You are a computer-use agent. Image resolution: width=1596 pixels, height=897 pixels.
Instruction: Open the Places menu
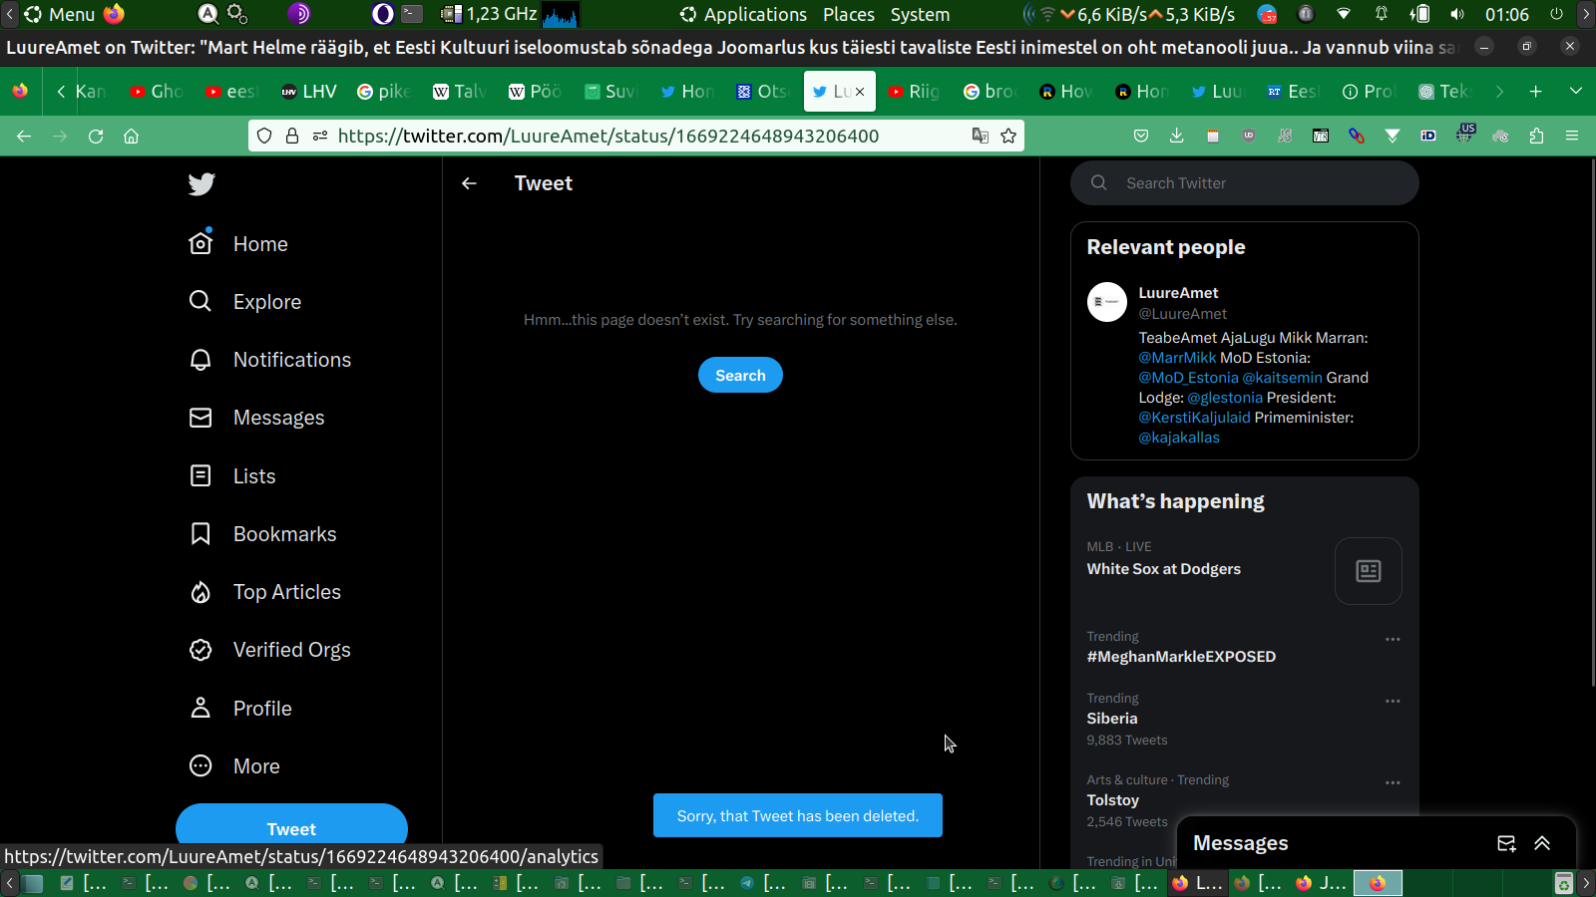coord(849,14)
